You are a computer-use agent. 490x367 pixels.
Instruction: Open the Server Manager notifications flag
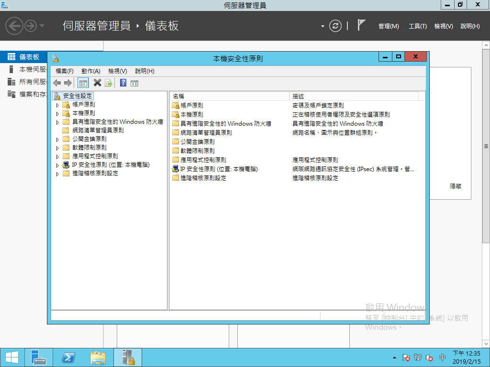tap(361, 25)
